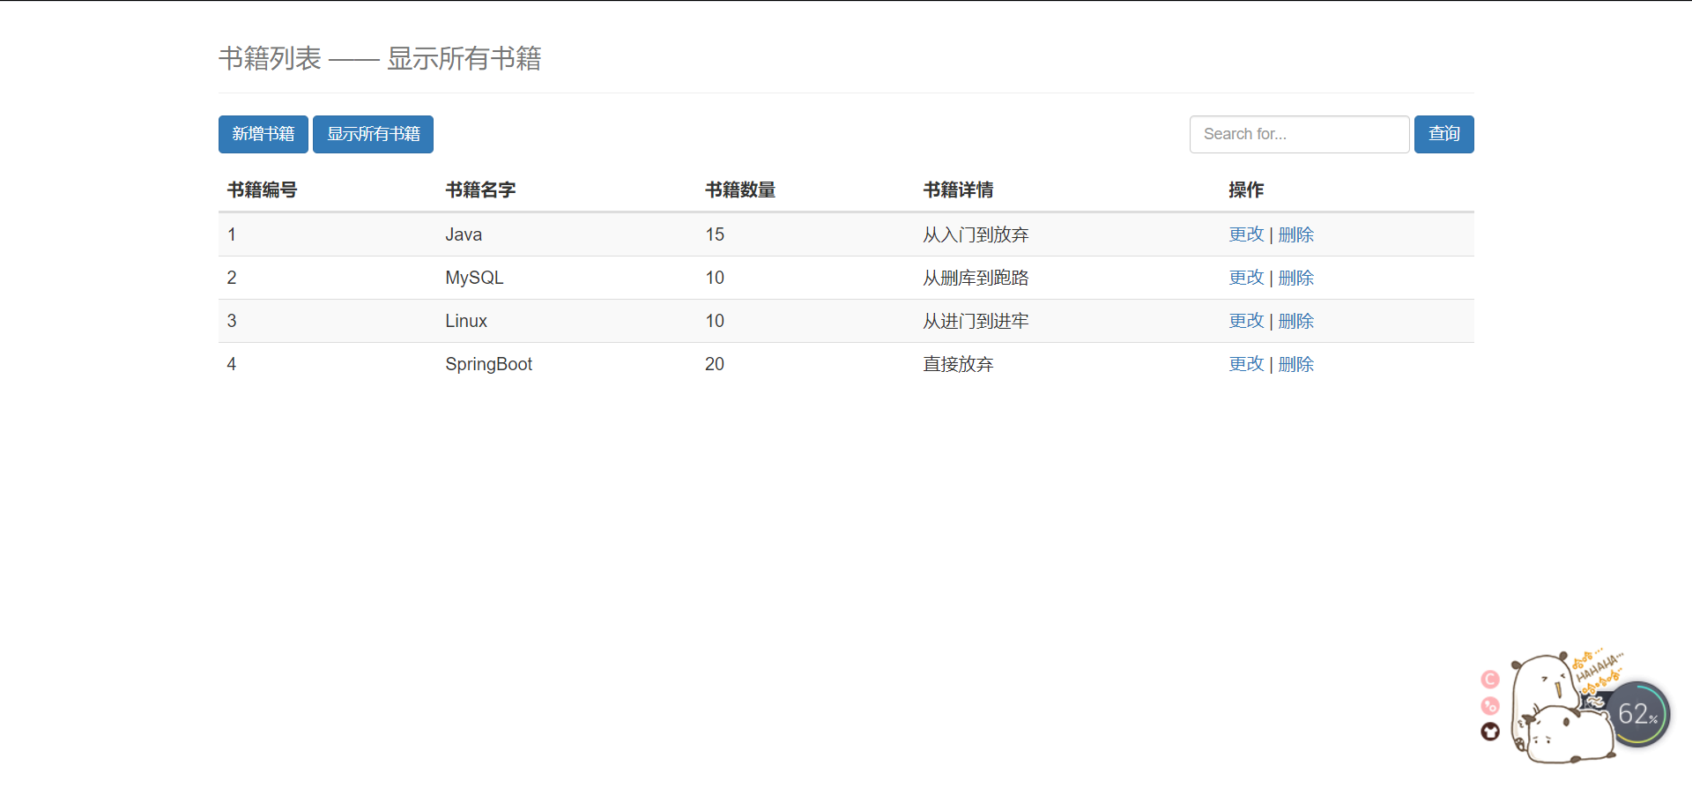1692x788 pixels.
Task: Select the book name "SpringBoot"
Action: click(488, 364)
